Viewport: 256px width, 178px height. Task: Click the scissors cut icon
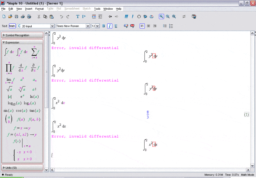point(39,16)
